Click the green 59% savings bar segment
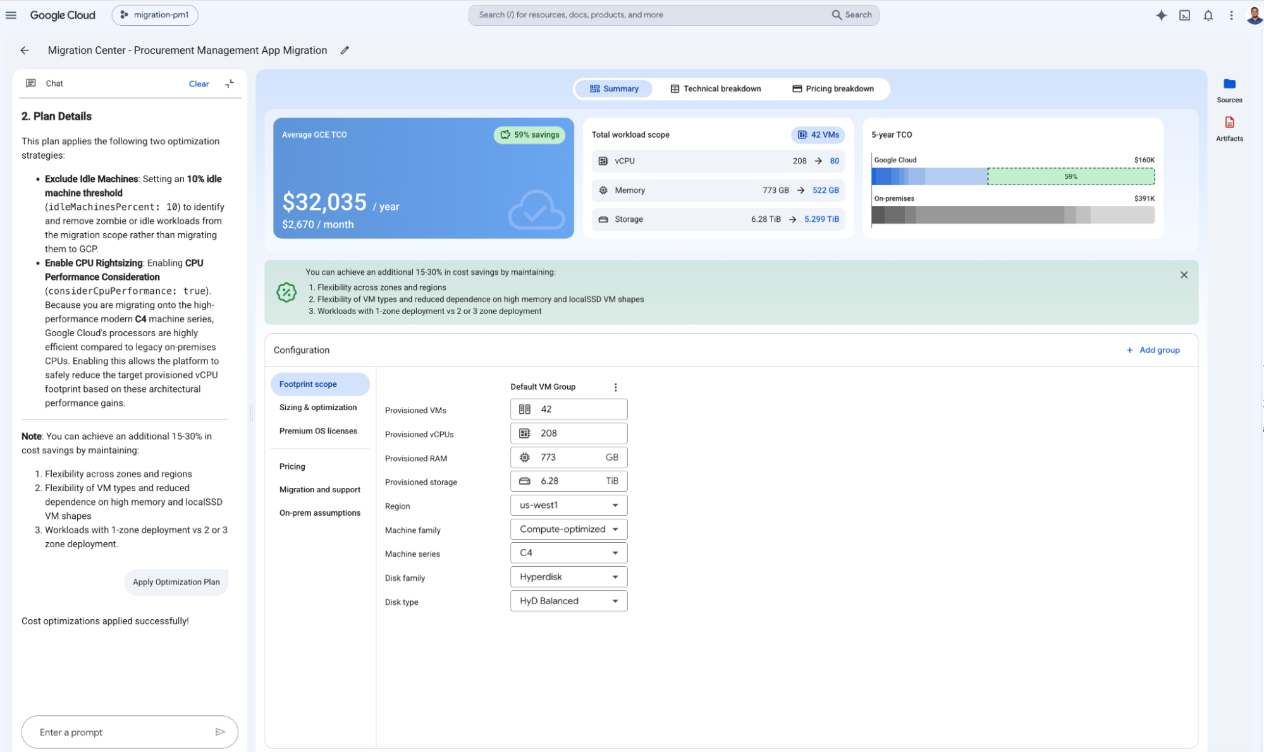 1071,176
